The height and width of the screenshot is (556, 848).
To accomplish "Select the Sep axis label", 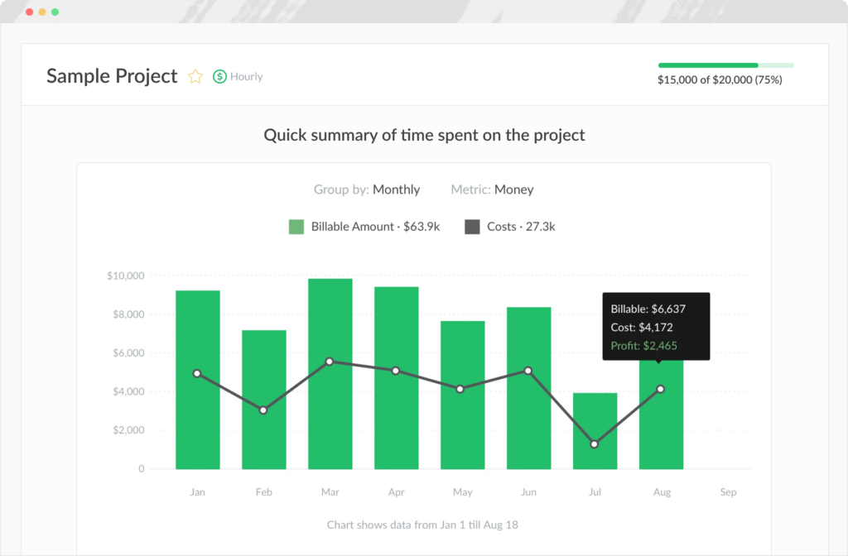I will 728,491.
